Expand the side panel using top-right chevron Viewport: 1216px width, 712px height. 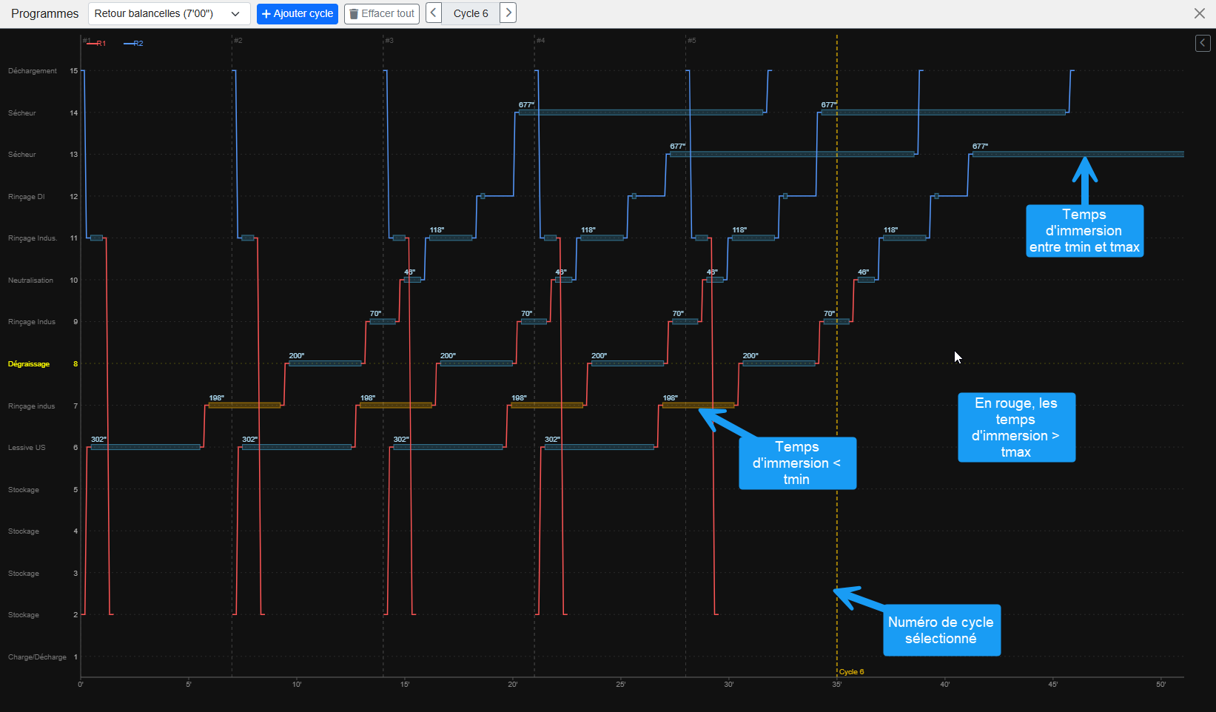(x=1203, y=44)
